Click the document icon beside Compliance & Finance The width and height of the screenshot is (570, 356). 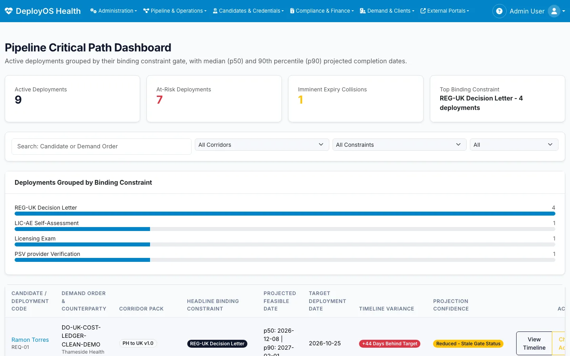(292, 11)
